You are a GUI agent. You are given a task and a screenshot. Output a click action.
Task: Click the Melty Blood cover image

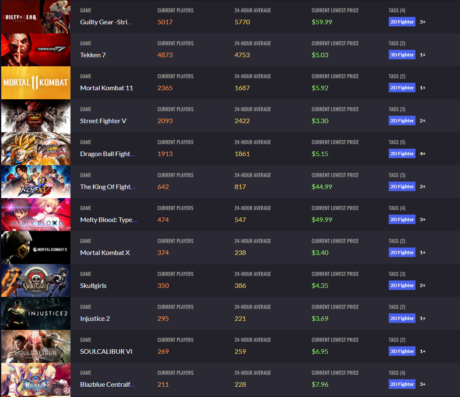pos(36,215)
